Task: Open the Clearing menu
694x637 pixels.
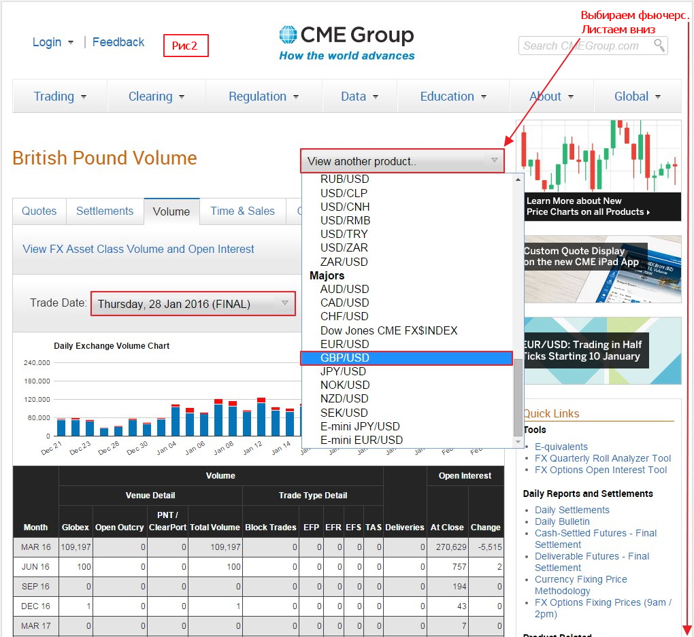Action: (156, 97)
